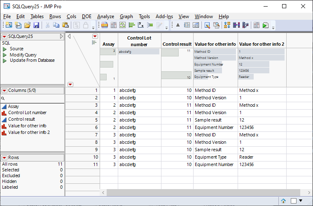This screenshot has height=206, width=313.
Task: Click the horizontal scrollbar's right arrow
Action: click(309, 193)
